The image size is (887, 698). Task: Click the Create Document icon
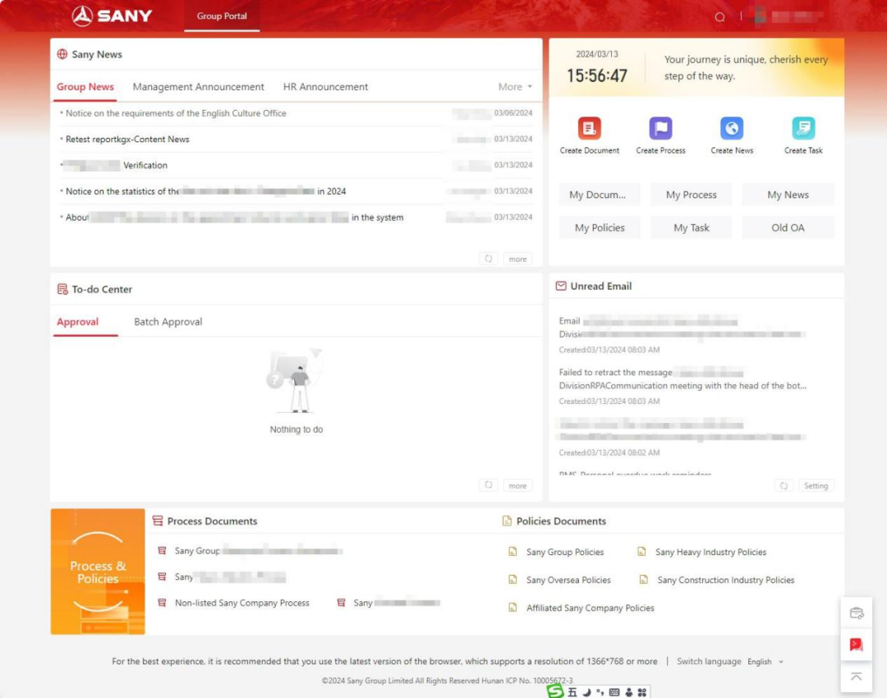[x=589, y=128]
